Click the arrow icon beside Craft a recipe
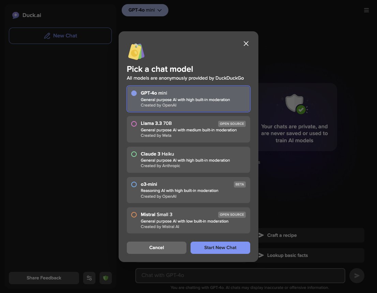The height and width of the screenshot is (293, 377). click(x=260, y=235)
